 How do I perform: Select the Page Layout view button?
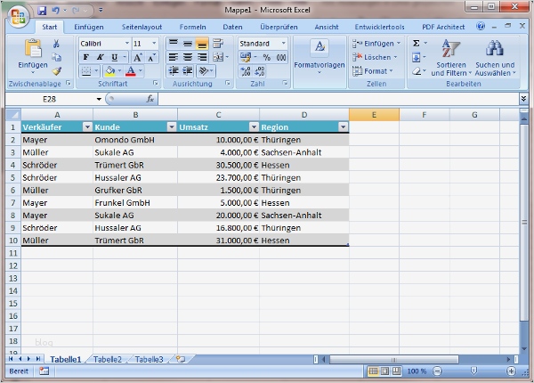tap(384, 371)
